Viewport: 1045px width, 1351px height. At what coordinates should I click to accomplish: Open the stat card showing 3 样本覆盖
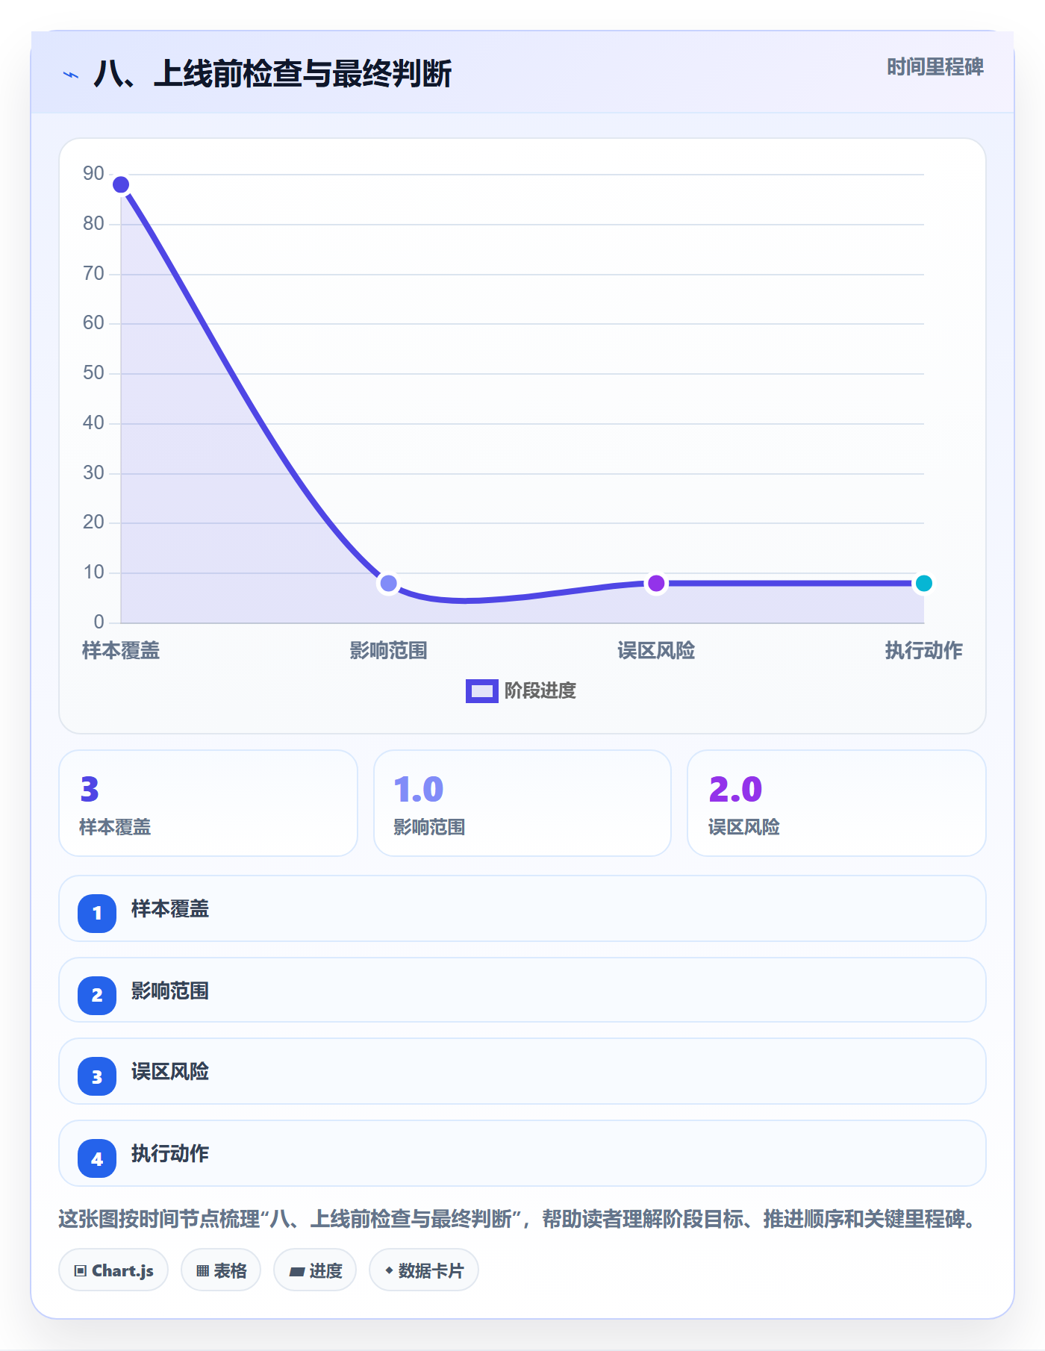point(208,803)
